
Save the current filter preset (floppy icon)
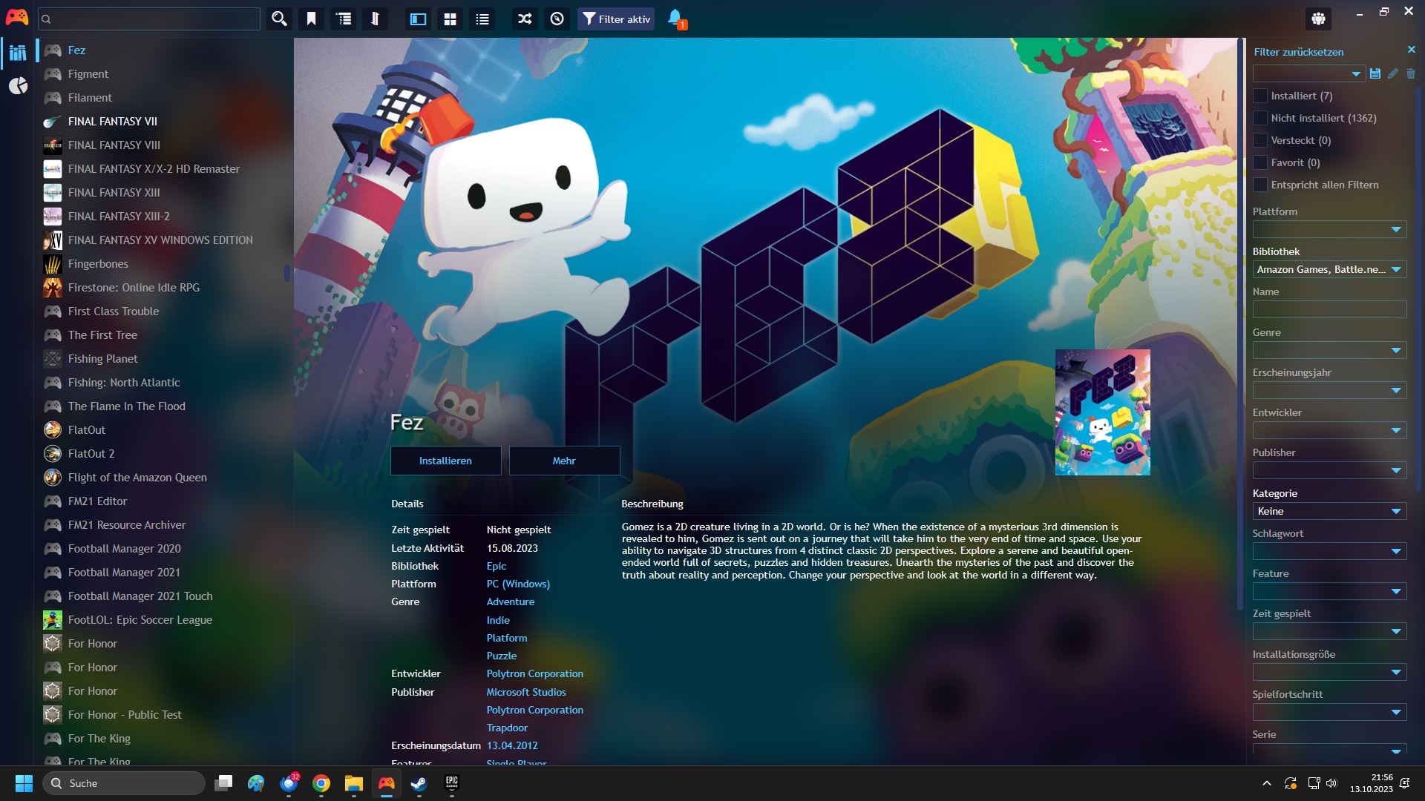coord(1375,73)
